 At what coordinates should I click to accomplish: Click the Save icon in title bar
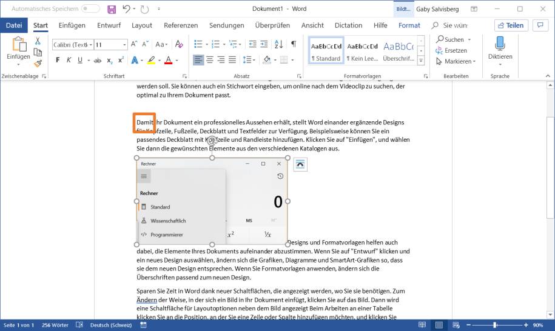click(112, 9)
